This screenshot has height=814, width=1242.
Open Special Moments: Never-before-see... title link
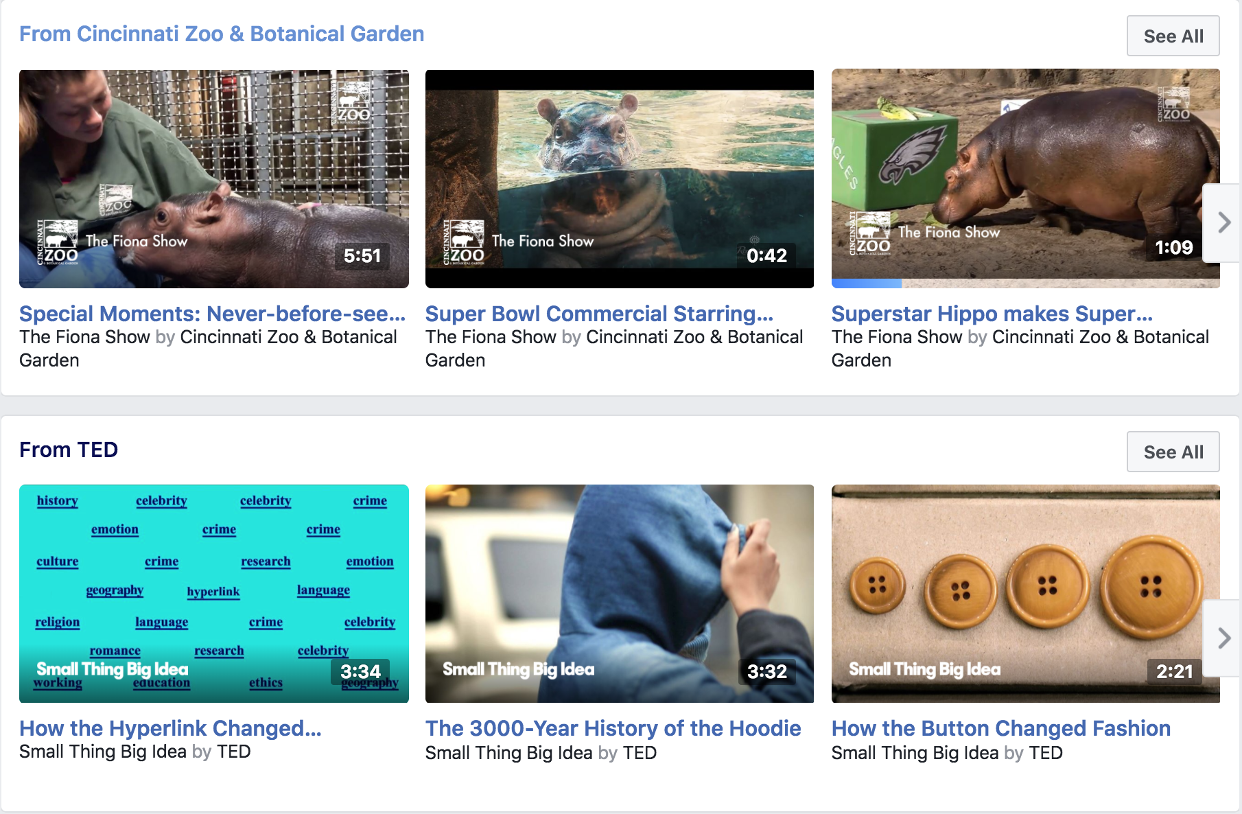212,314
